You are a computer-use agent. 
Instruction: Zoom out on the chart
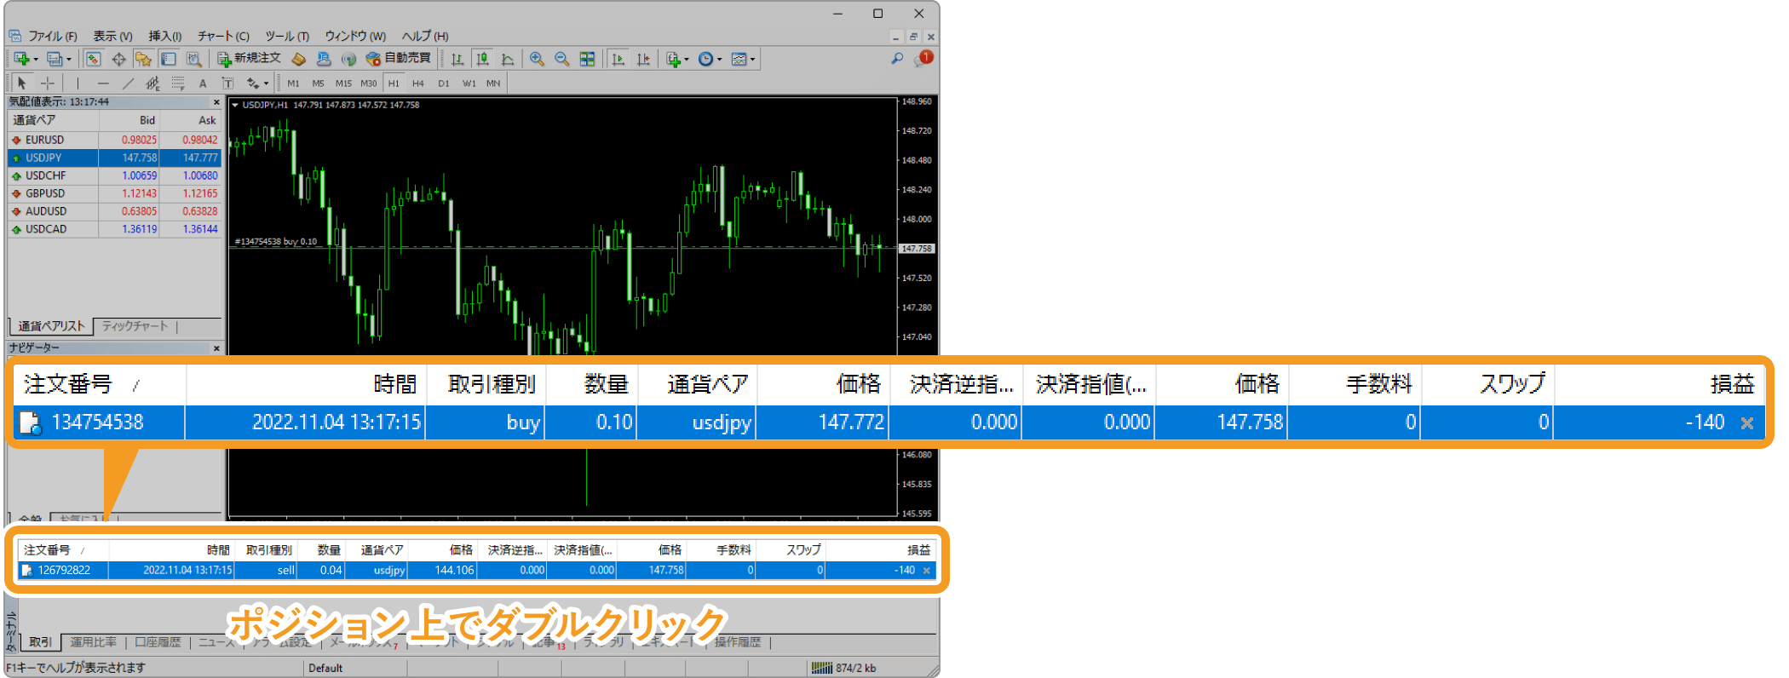pos(562,59)
